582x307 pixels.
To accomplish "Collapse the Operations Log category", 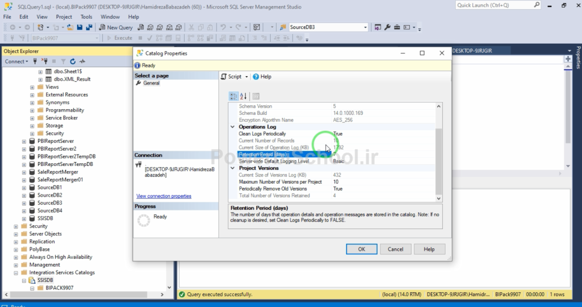I will coord(232,127).
